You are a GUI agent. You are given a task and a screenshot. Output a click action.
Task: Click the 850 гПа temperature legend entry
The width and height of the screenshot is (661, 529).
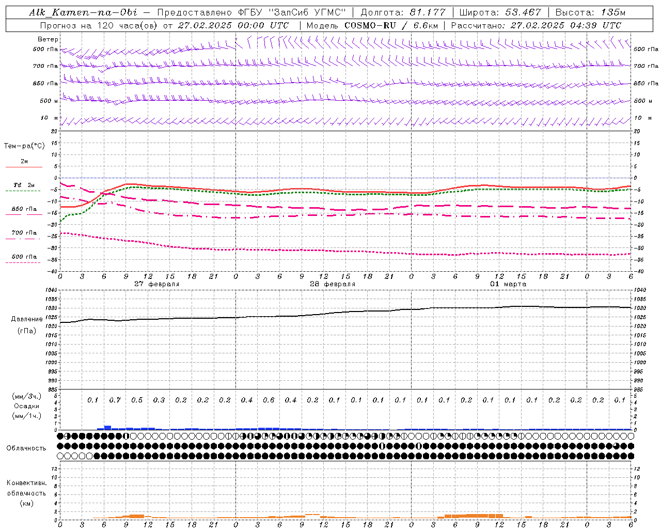[24, 209]
